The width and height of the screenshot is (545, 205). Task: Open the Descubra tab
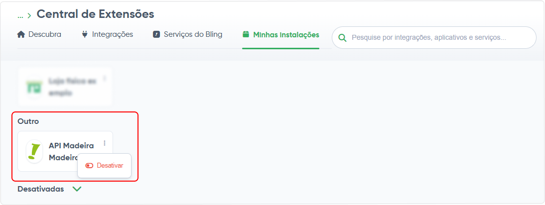point(39,34)
